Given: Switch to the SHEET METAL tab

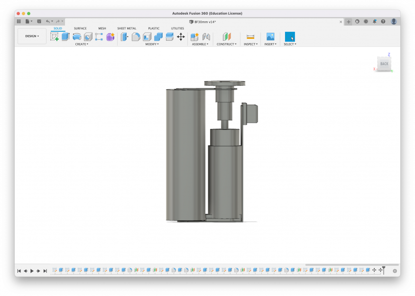Looking at the screenshot, I should [x=127, y=28].
